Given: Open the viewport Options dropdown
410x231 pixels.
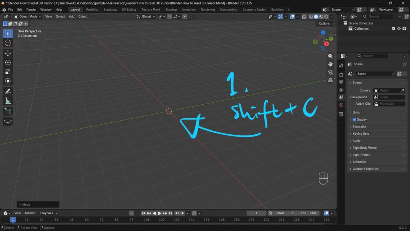Looking at the screenshot, I should point(326,24).
